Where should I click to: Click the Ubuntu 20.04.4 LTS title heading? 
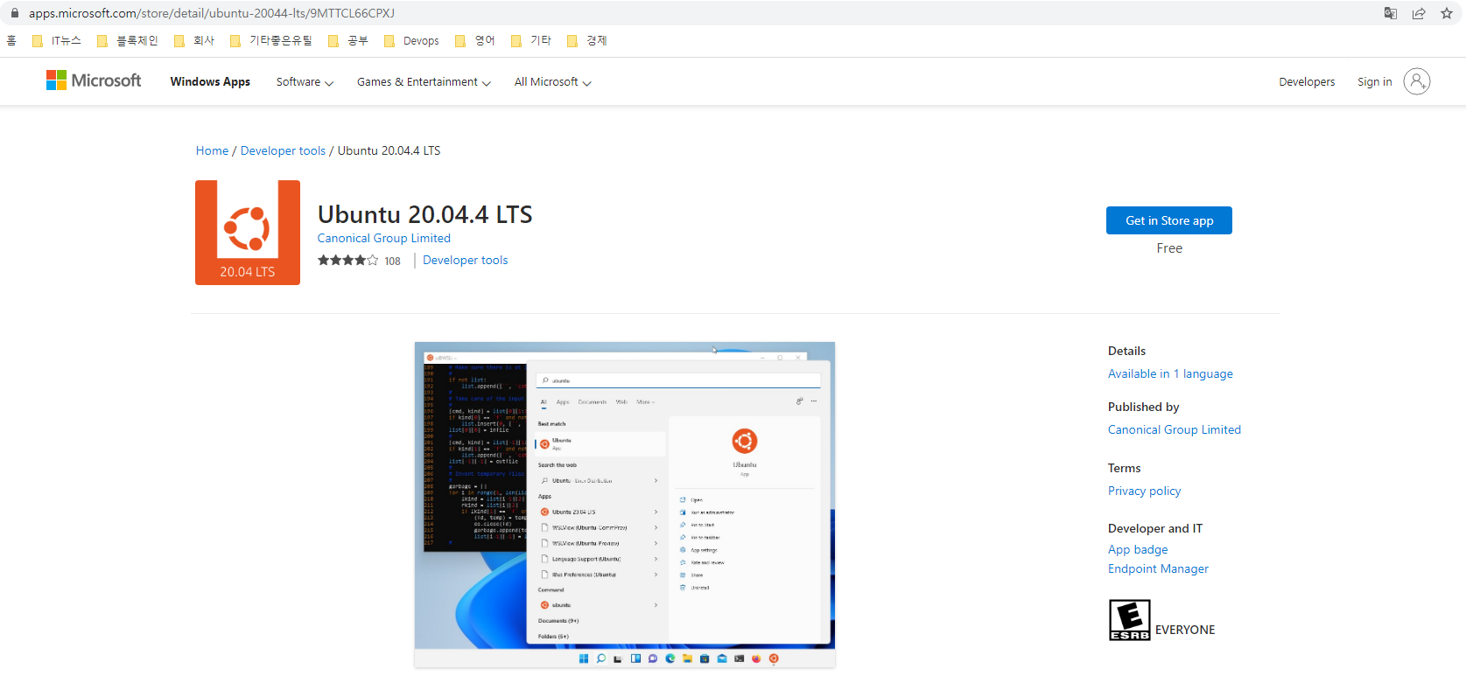(x=424, y=214)
